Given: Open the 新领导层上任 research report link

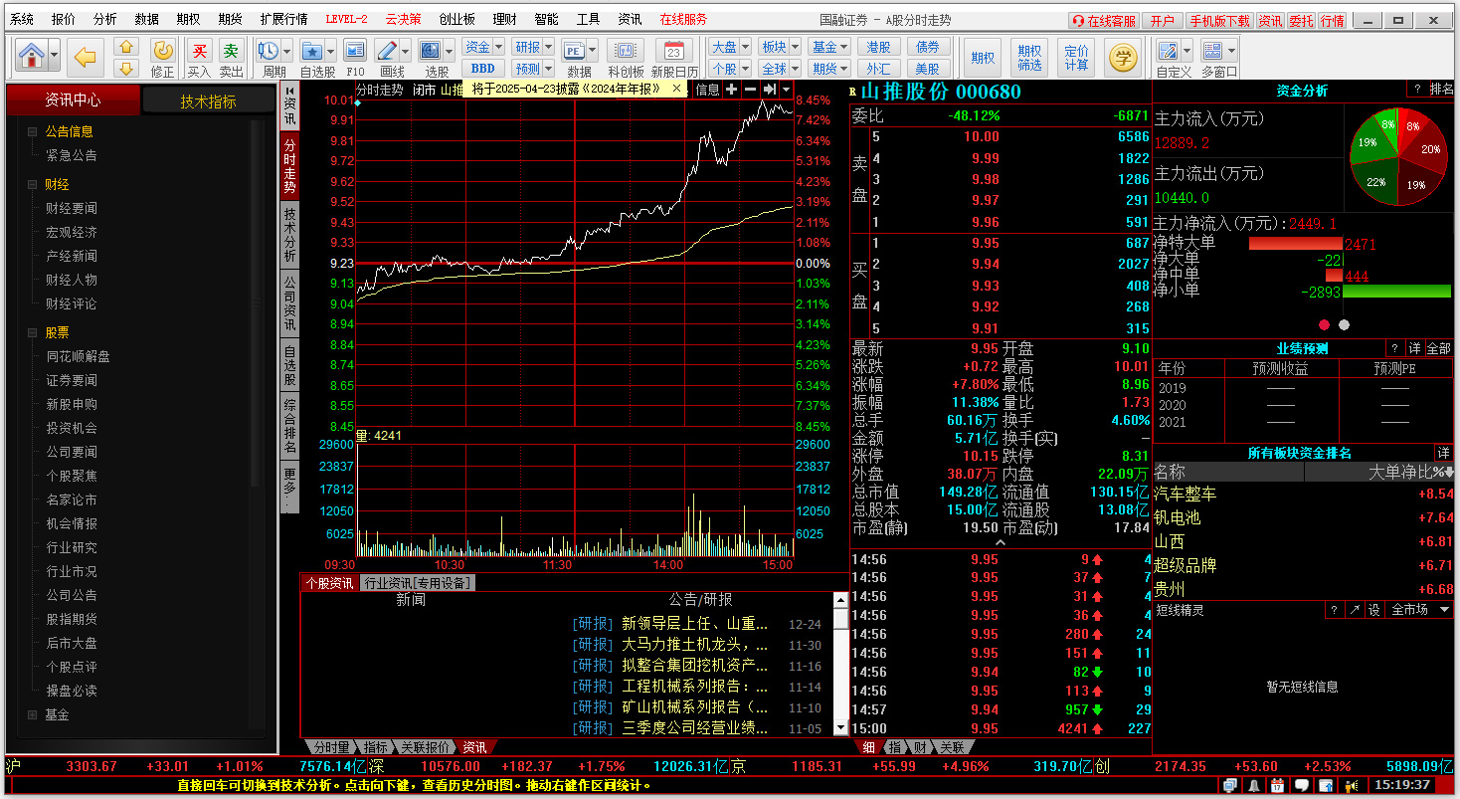Looking at the screenshot, I should 695,624.
